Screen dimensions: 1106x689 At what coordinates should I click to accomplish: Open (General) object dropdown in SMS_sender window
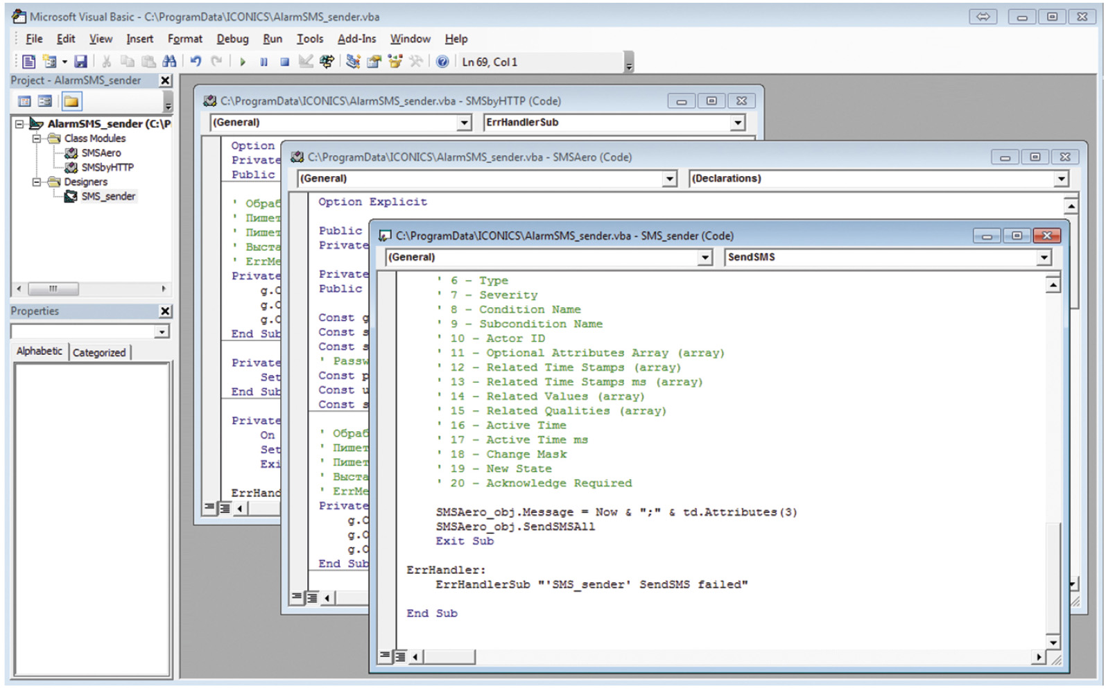705,258
